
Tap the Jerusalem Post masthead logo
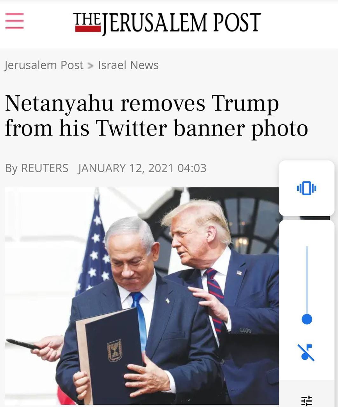pos(167,24)
